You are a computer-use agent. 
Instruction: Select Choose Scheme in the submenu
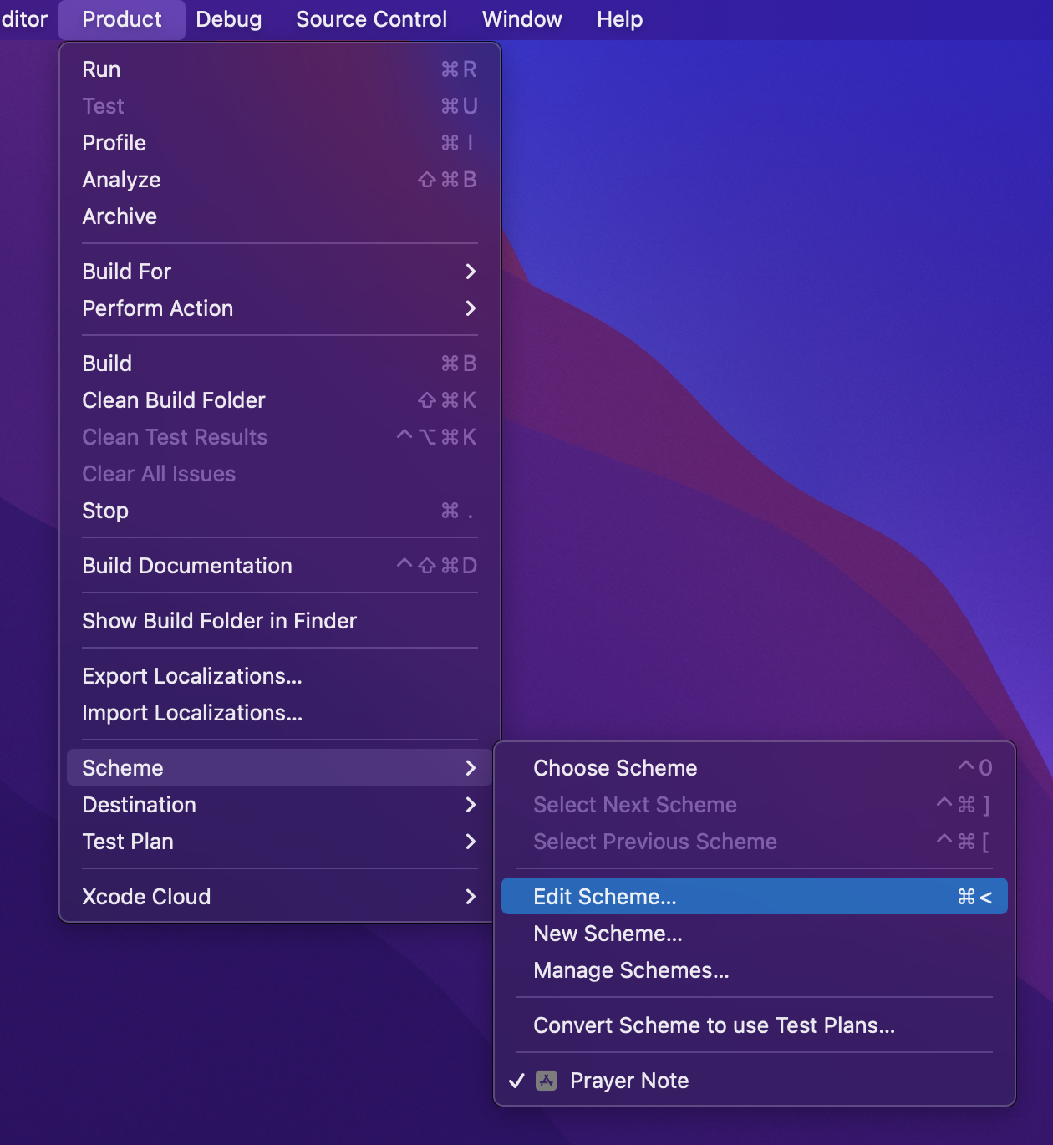755,768
